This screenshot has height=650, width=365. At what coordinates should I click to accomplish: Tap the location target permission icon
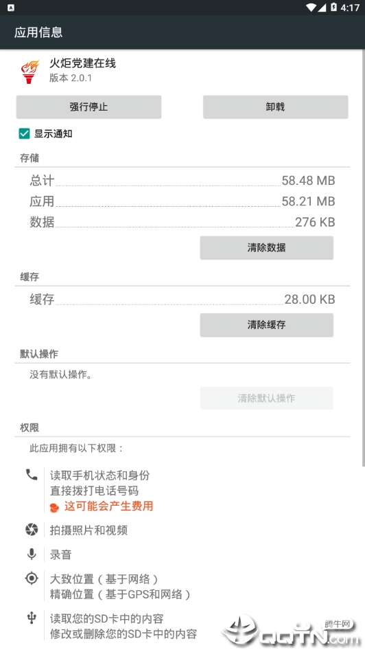click(32, 579)
